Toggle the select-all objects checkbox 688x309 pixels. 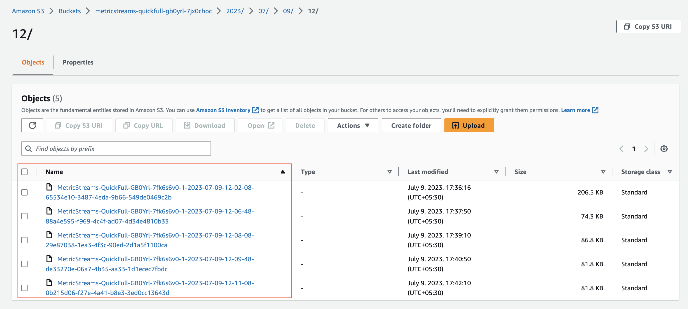click(24, 172)
